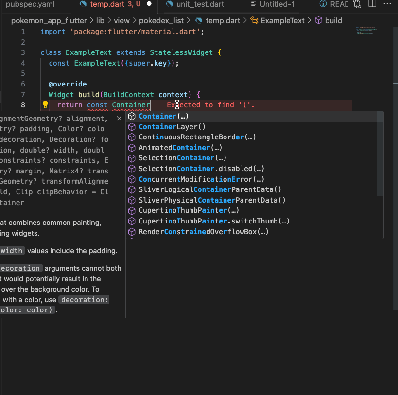Close the documentation hover panel
The height and width of the screenshot is (395, 398).
click(x=119, y=118)
